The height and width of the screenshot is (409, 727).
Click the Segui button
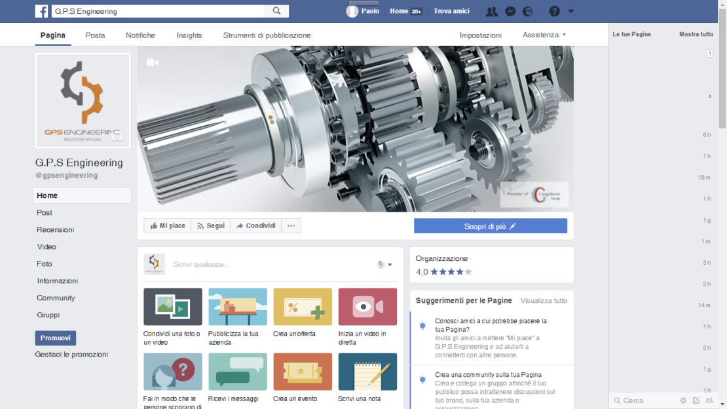click(x=210, y=225)
